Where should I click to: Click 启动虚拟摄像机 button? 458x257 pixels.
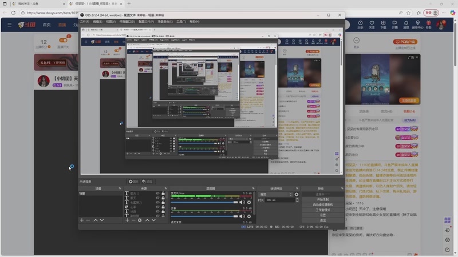click(x=323, y=205)
